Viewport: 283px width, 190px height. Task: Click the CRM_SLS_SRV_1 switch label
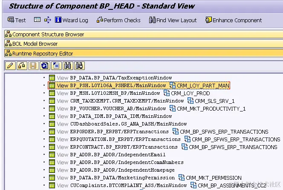click(215, 101)
